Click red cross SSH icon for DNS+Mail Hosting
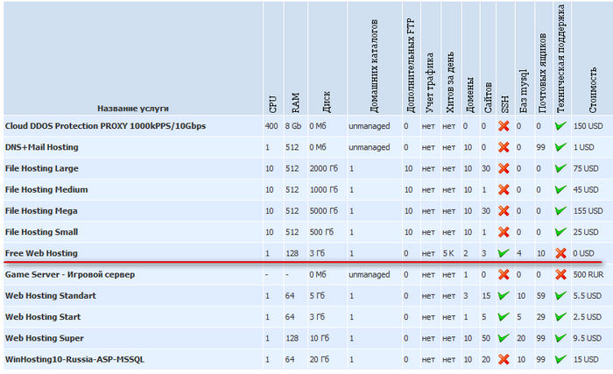613x374 pixels. point(504,147)
